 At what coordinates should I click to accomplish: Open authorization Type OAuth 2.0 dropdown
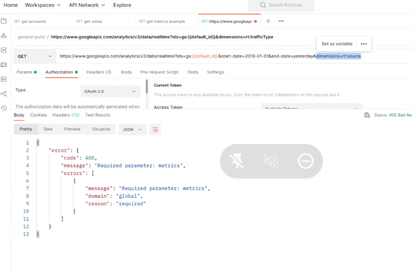point(111,92)
